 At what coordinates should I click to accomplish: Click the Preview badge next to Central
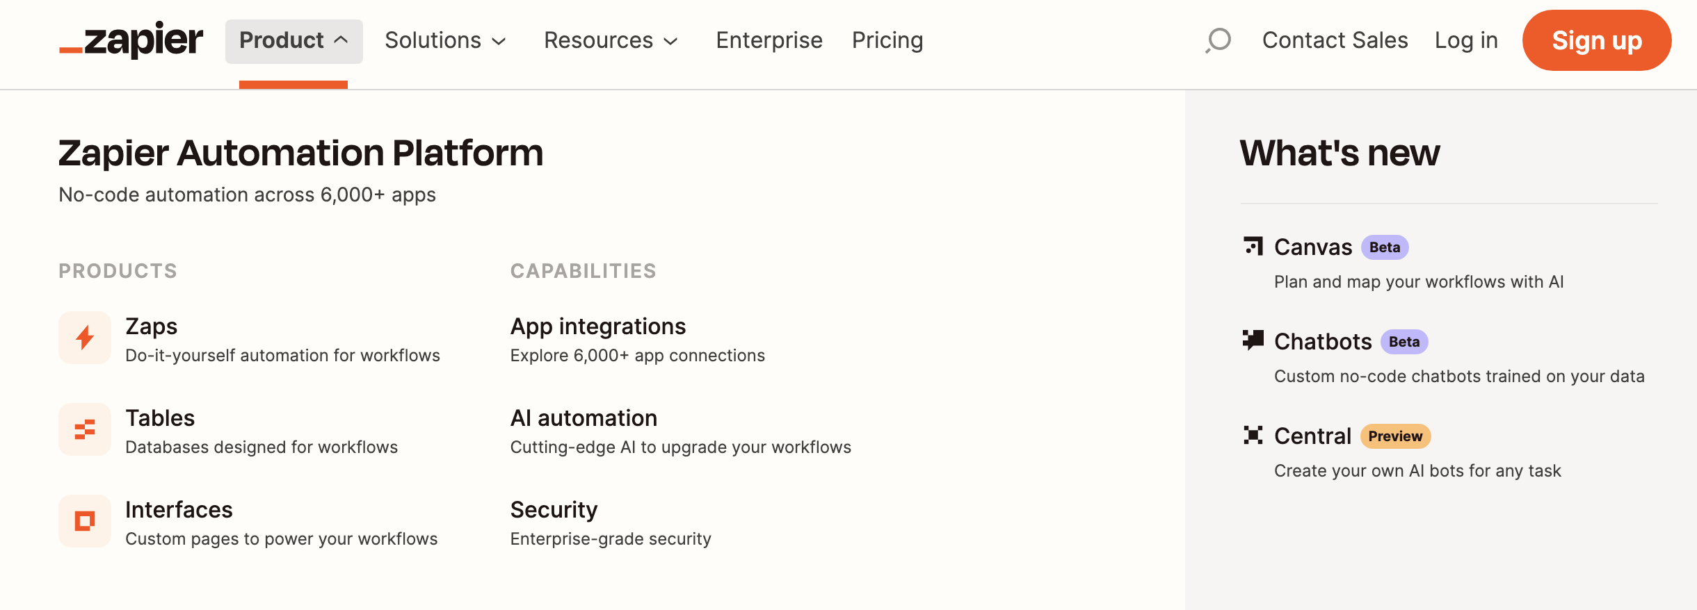(x=1395, y=436)
